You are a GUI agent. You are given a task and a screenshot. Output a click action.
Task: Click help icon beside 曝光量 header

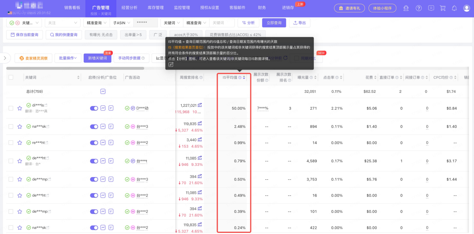[311, 78]
